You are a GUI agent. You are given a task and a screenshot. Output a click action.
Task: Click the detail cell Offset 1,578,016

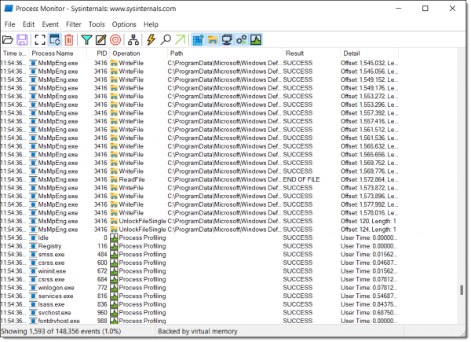pyautogui.click(x=369, y=213)
